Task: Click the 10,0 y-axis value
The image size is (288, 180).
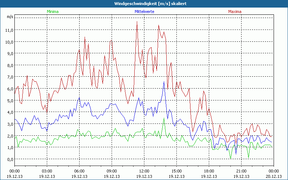Action: coord(9,42)
